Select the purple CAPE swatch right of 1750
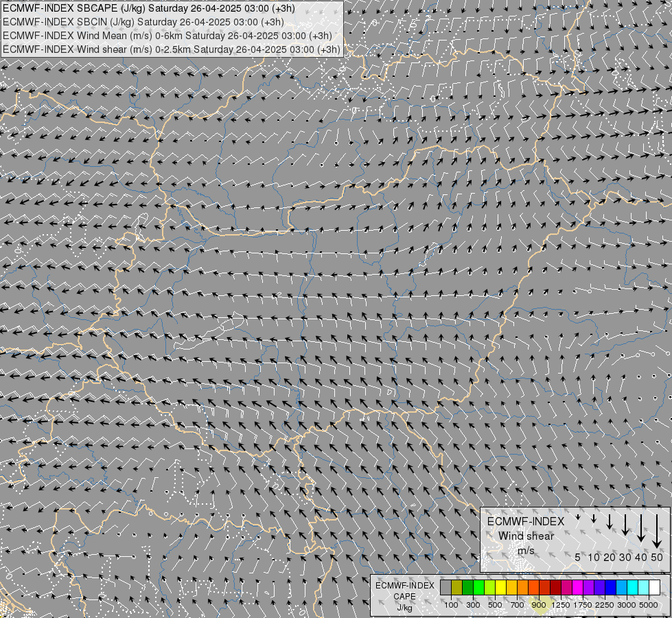 (x=589, y=587)
